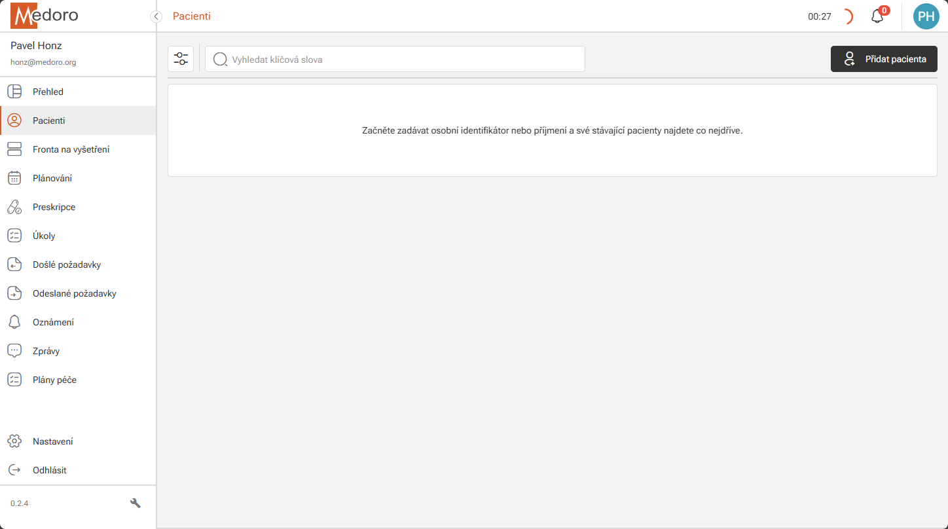This screenshot has width=948, height=529.
Task: Open the PH user avatar menu
Action: (926, 16)
